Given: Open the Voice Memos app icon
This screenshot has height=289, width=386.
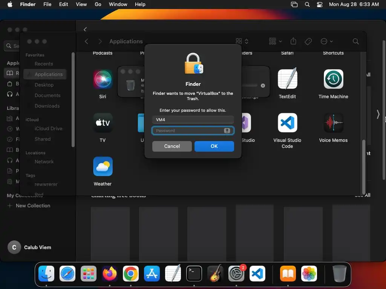Looking at the screenshot, I should 333,123.
